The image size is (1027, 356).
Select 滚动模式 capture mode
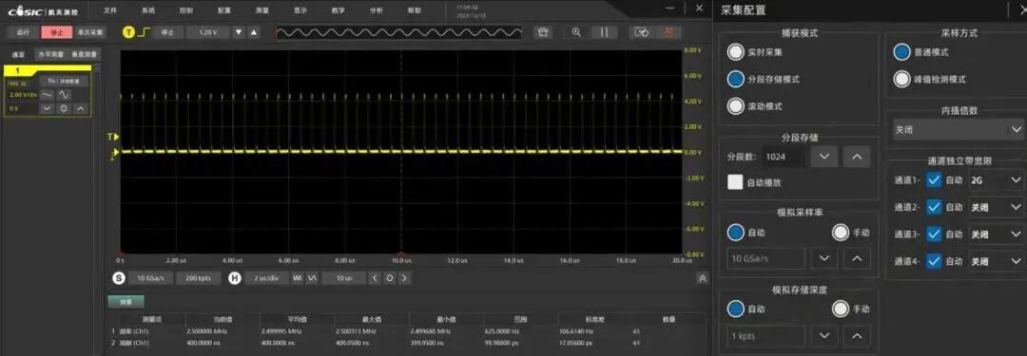735,106
